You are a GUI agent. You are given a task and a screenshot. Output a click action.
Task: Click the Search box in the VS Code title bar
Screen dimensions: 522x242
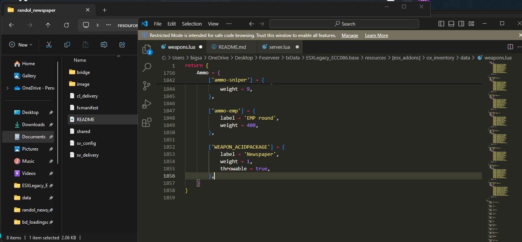tap(344, 23)
